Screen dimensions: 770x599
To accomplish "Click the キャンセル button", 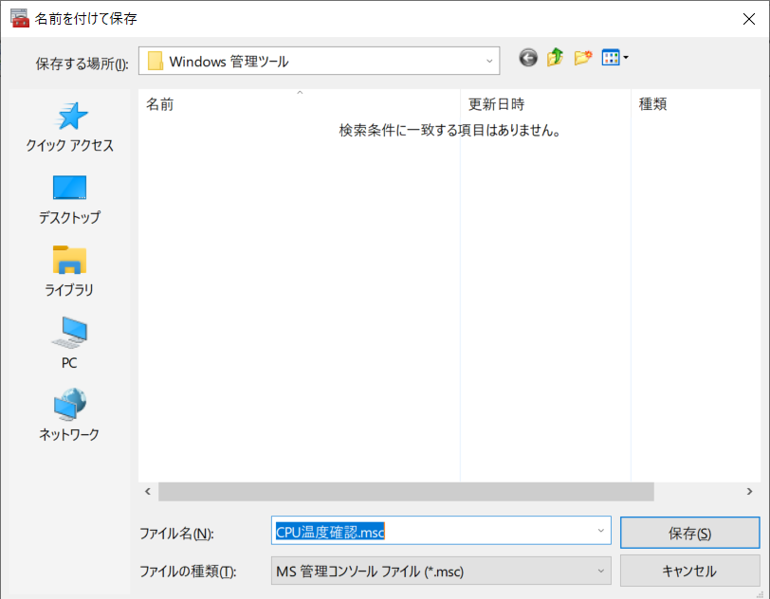I will [x=689, y=570].
